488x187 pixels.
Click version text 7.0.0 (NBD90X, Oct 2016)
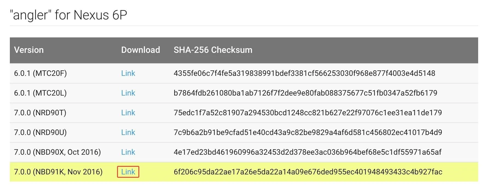pyautogui.click(x=57, y=152)
